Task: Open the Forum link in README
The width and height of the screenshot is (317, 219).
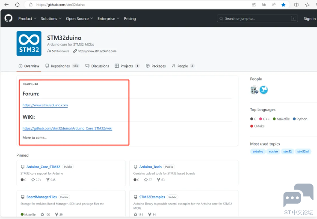Action: click(45, 105)
